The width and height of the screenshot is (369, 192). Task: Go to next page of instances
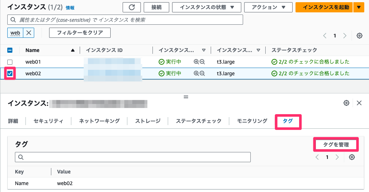point(345,36)
